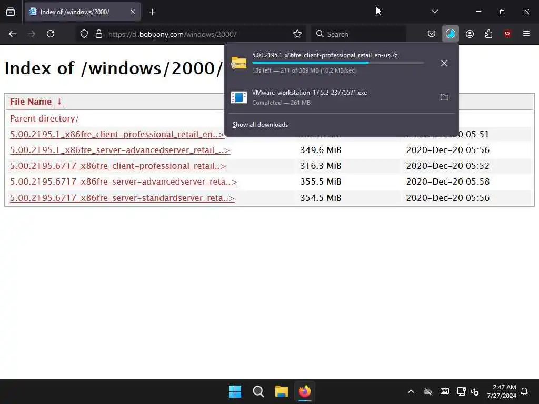Open File Explorer from taskbar
This screenshot has width=539, height=404.
(x=281, y=391)
